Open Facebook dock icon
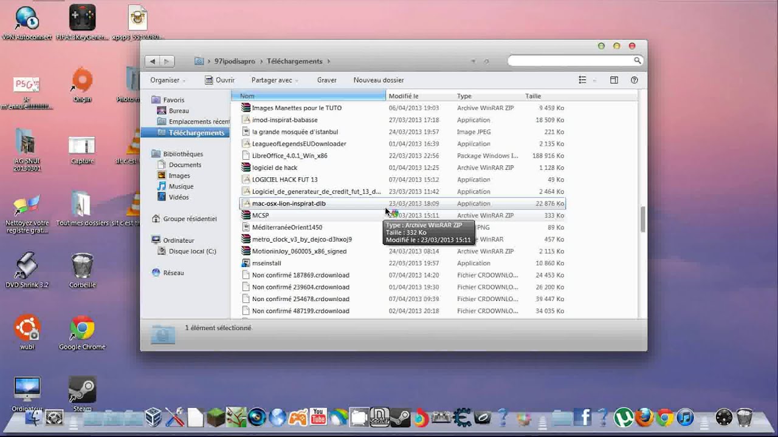The width and height of the screenshot is (778, 437). pyautogui.click(x=582, y=417)
